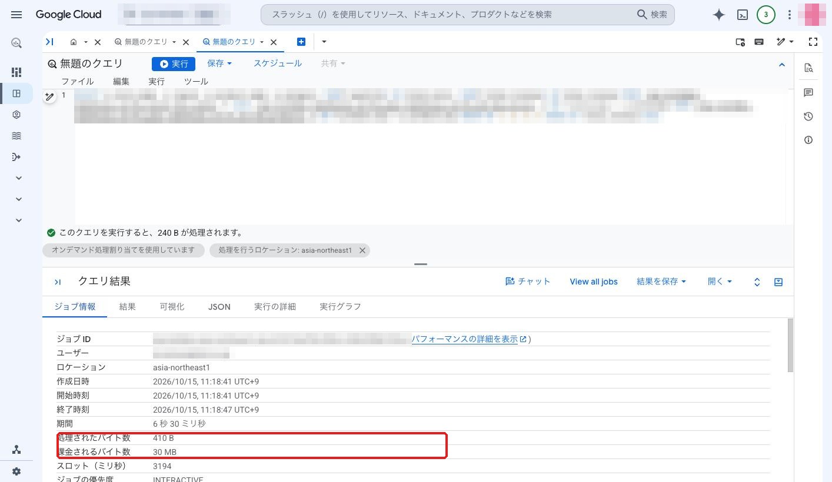
Task: Collapse the query editor with the up chevron
Action: click(x=782, y=65)
